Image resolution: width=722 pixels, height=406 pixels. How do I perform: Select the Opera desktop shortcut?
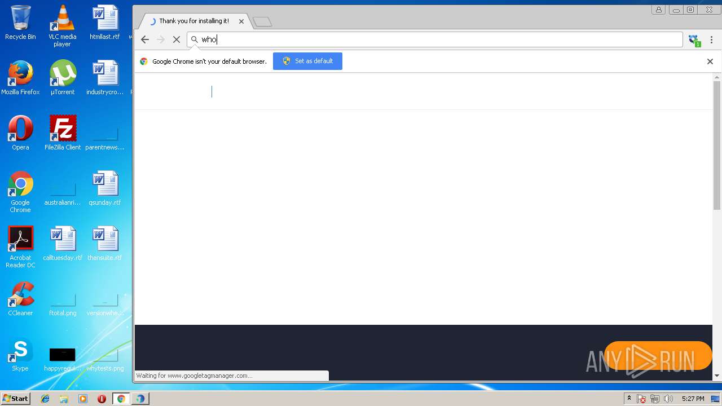pyautogui.click(x=20, y=133)
